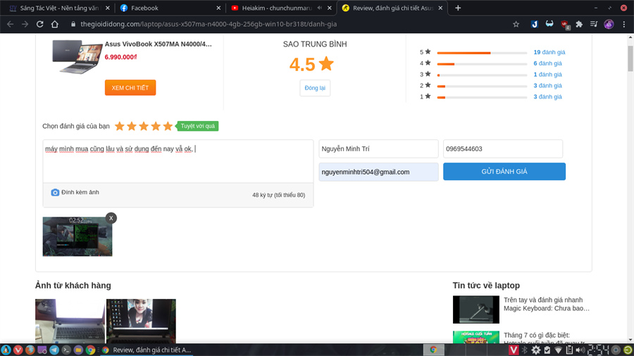The height and width of the screenshot is (356, 634).
Task: Open the Magic Keyboard news thumbnail
Action: [476, 310]
